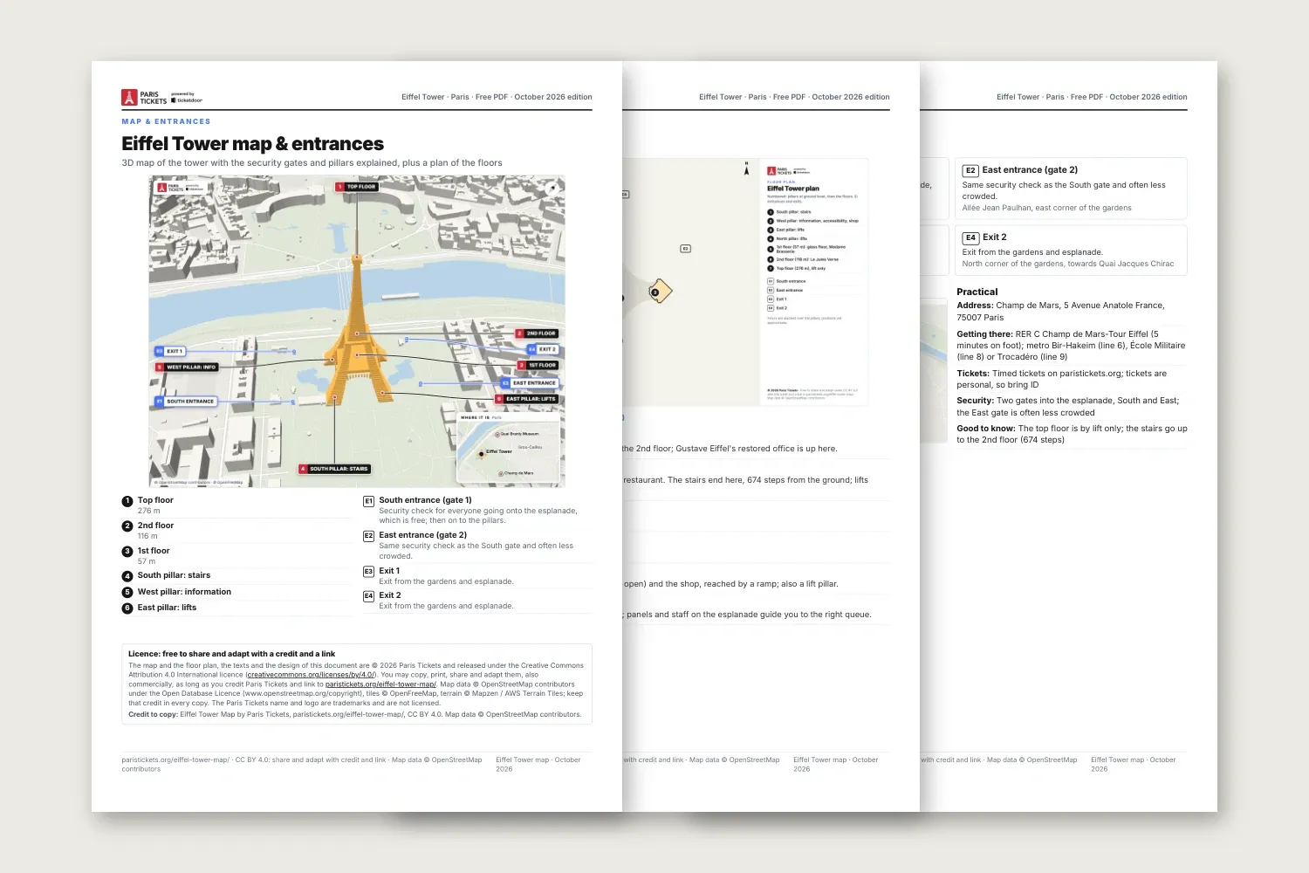Screen dimensions: 1309x873
Task: Click 'Licence: free to share and adapt' heading
Action: tap(231, 654)
